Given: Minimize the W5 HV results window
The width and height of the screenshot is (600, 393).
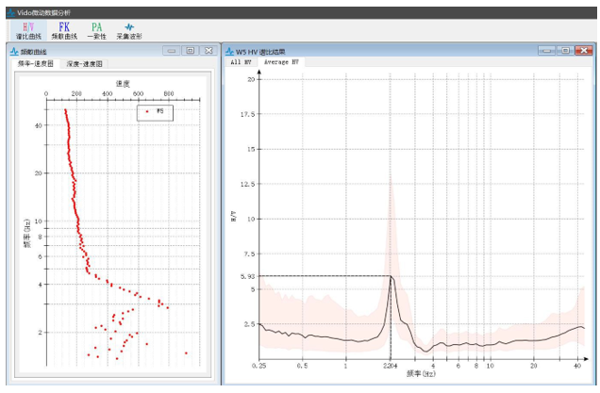Looking at the screenshot, I should tap(547, 50).
